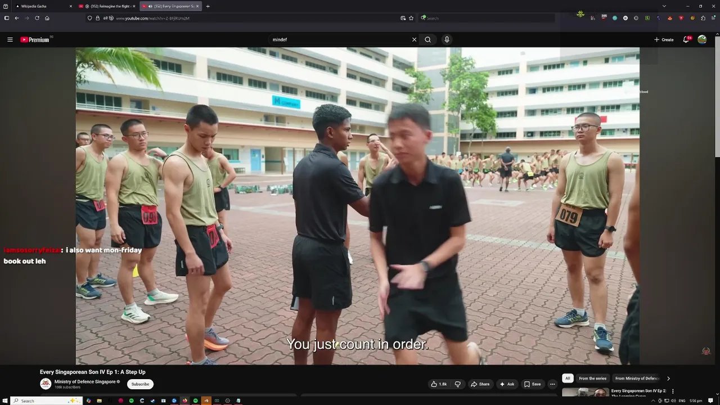Go back to previous page

point(17,18)
